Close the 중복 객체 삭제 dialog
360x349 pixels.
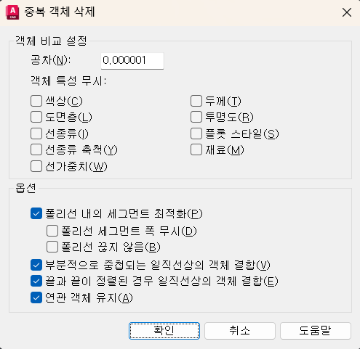tap(347, 12)
